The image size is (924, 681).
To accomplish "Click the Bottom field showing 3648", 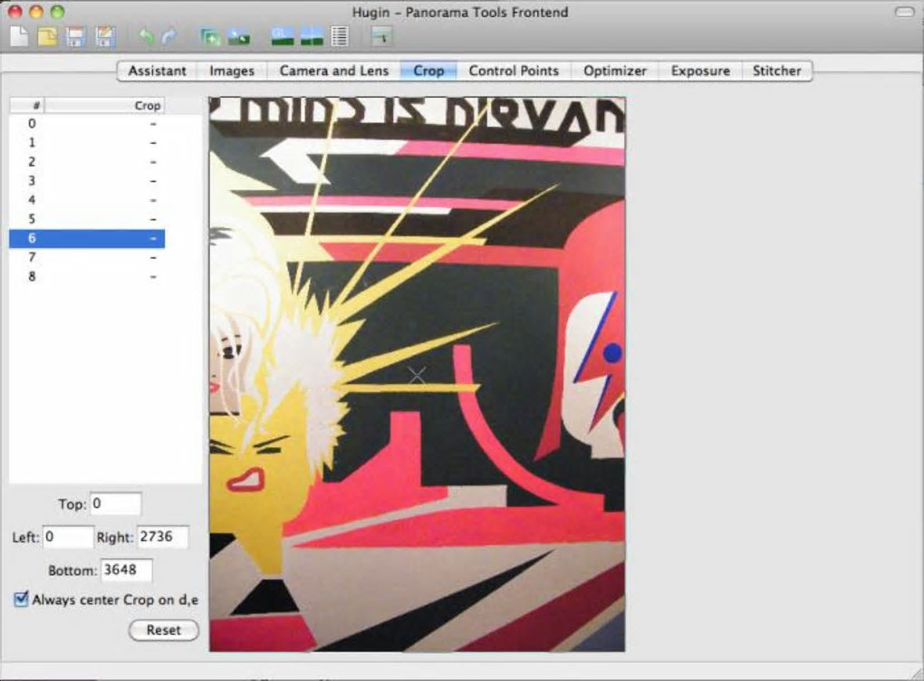I will 127,570.
